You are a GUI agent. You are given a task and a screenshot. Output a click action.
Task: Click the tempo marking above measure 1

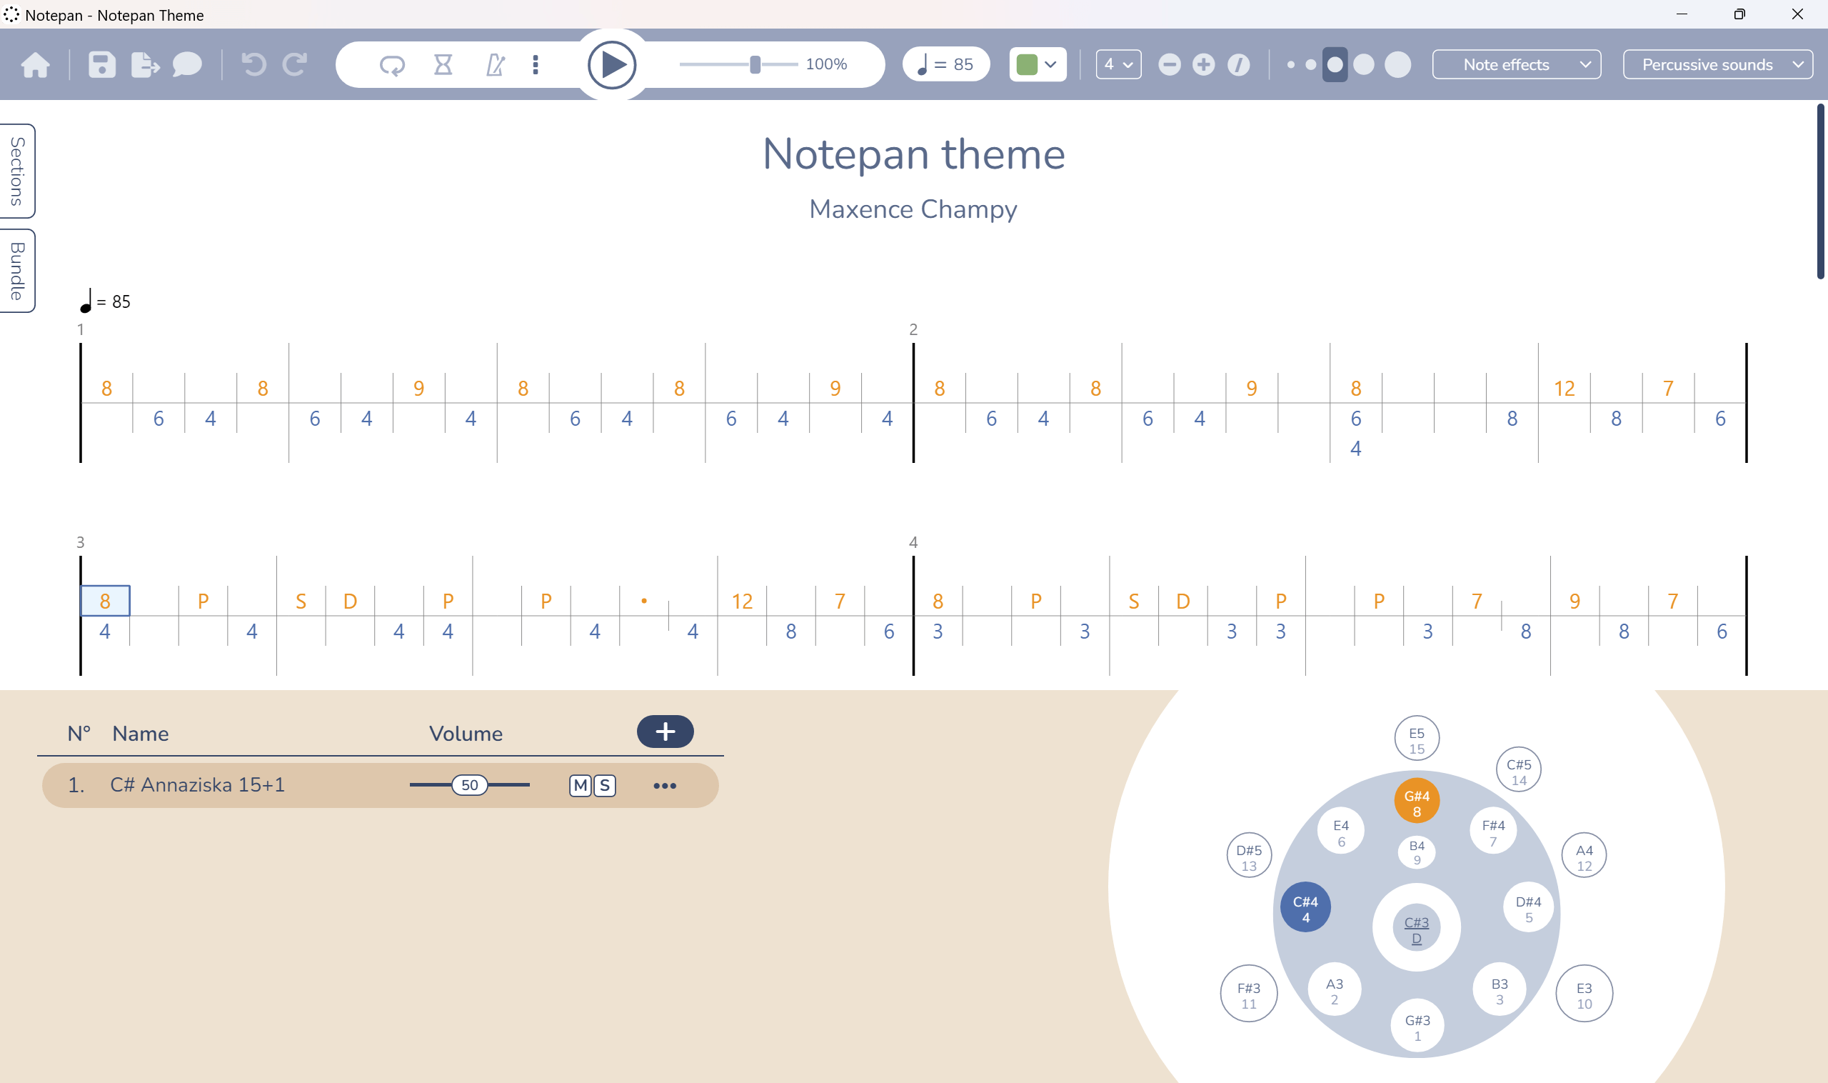tap(105, 301)
